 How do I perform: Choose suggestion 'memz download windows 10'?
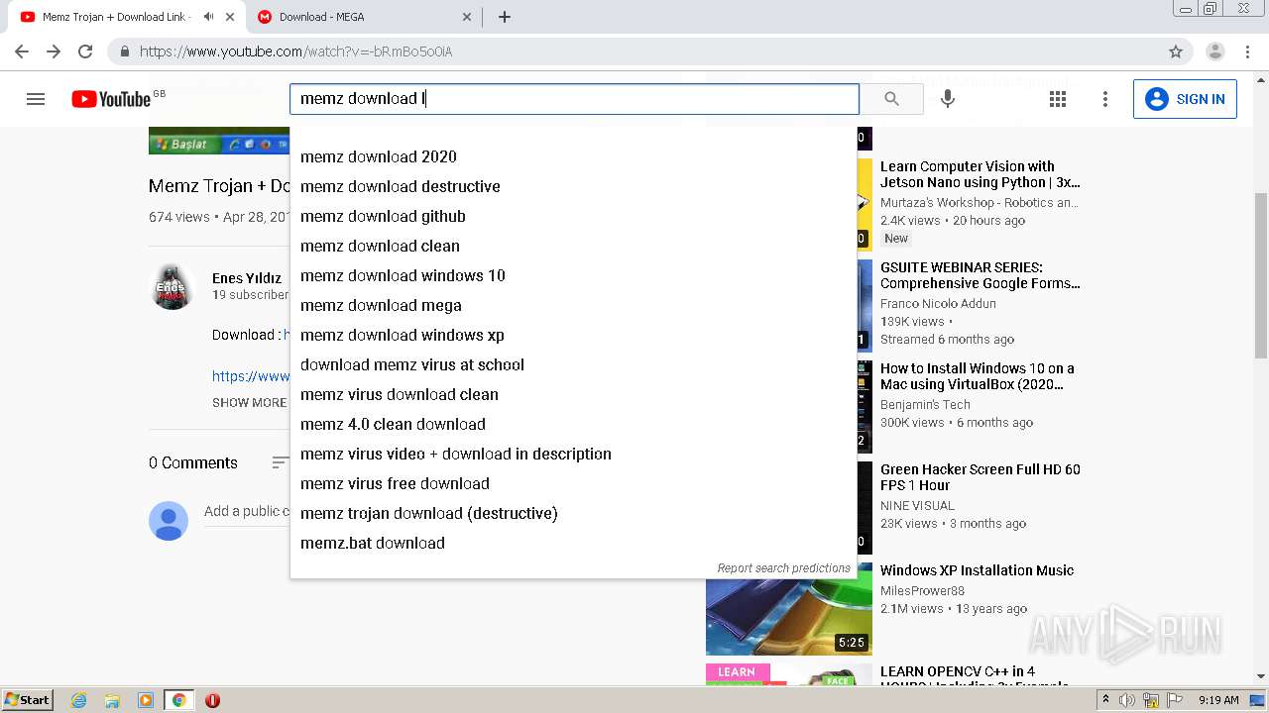coord(573,275)
